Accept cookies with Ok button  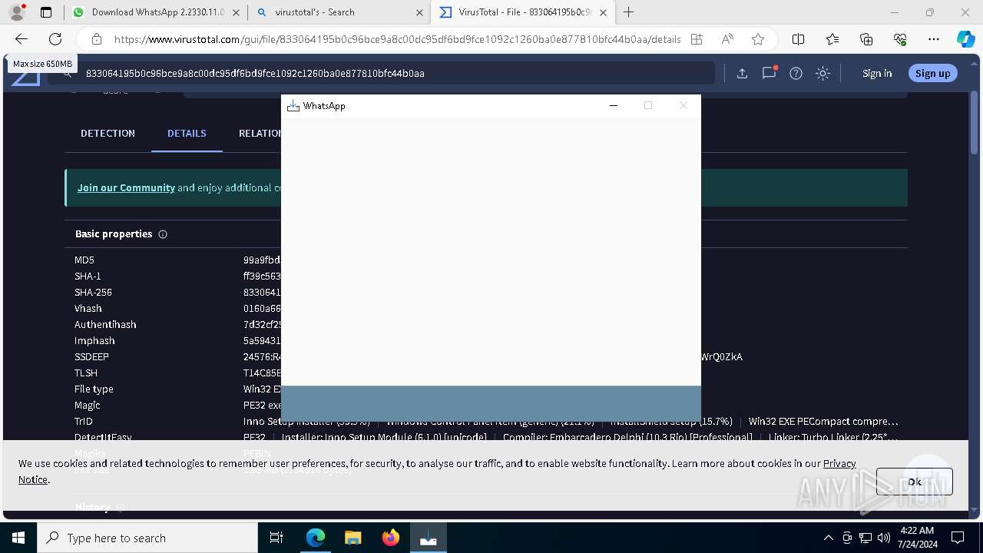click(x=914, y=482)
